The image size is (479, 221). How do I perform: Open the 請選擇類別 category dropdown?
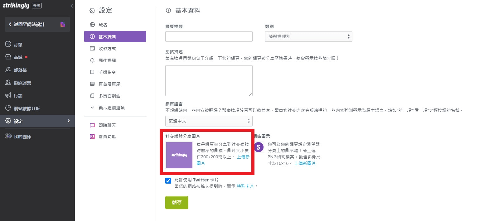[308, 36]
